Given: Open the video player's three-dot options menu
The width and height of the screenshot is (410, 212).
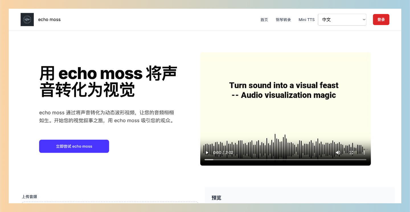Looking at the screenshot, I should pyautogui.click(x=364, y=153).
